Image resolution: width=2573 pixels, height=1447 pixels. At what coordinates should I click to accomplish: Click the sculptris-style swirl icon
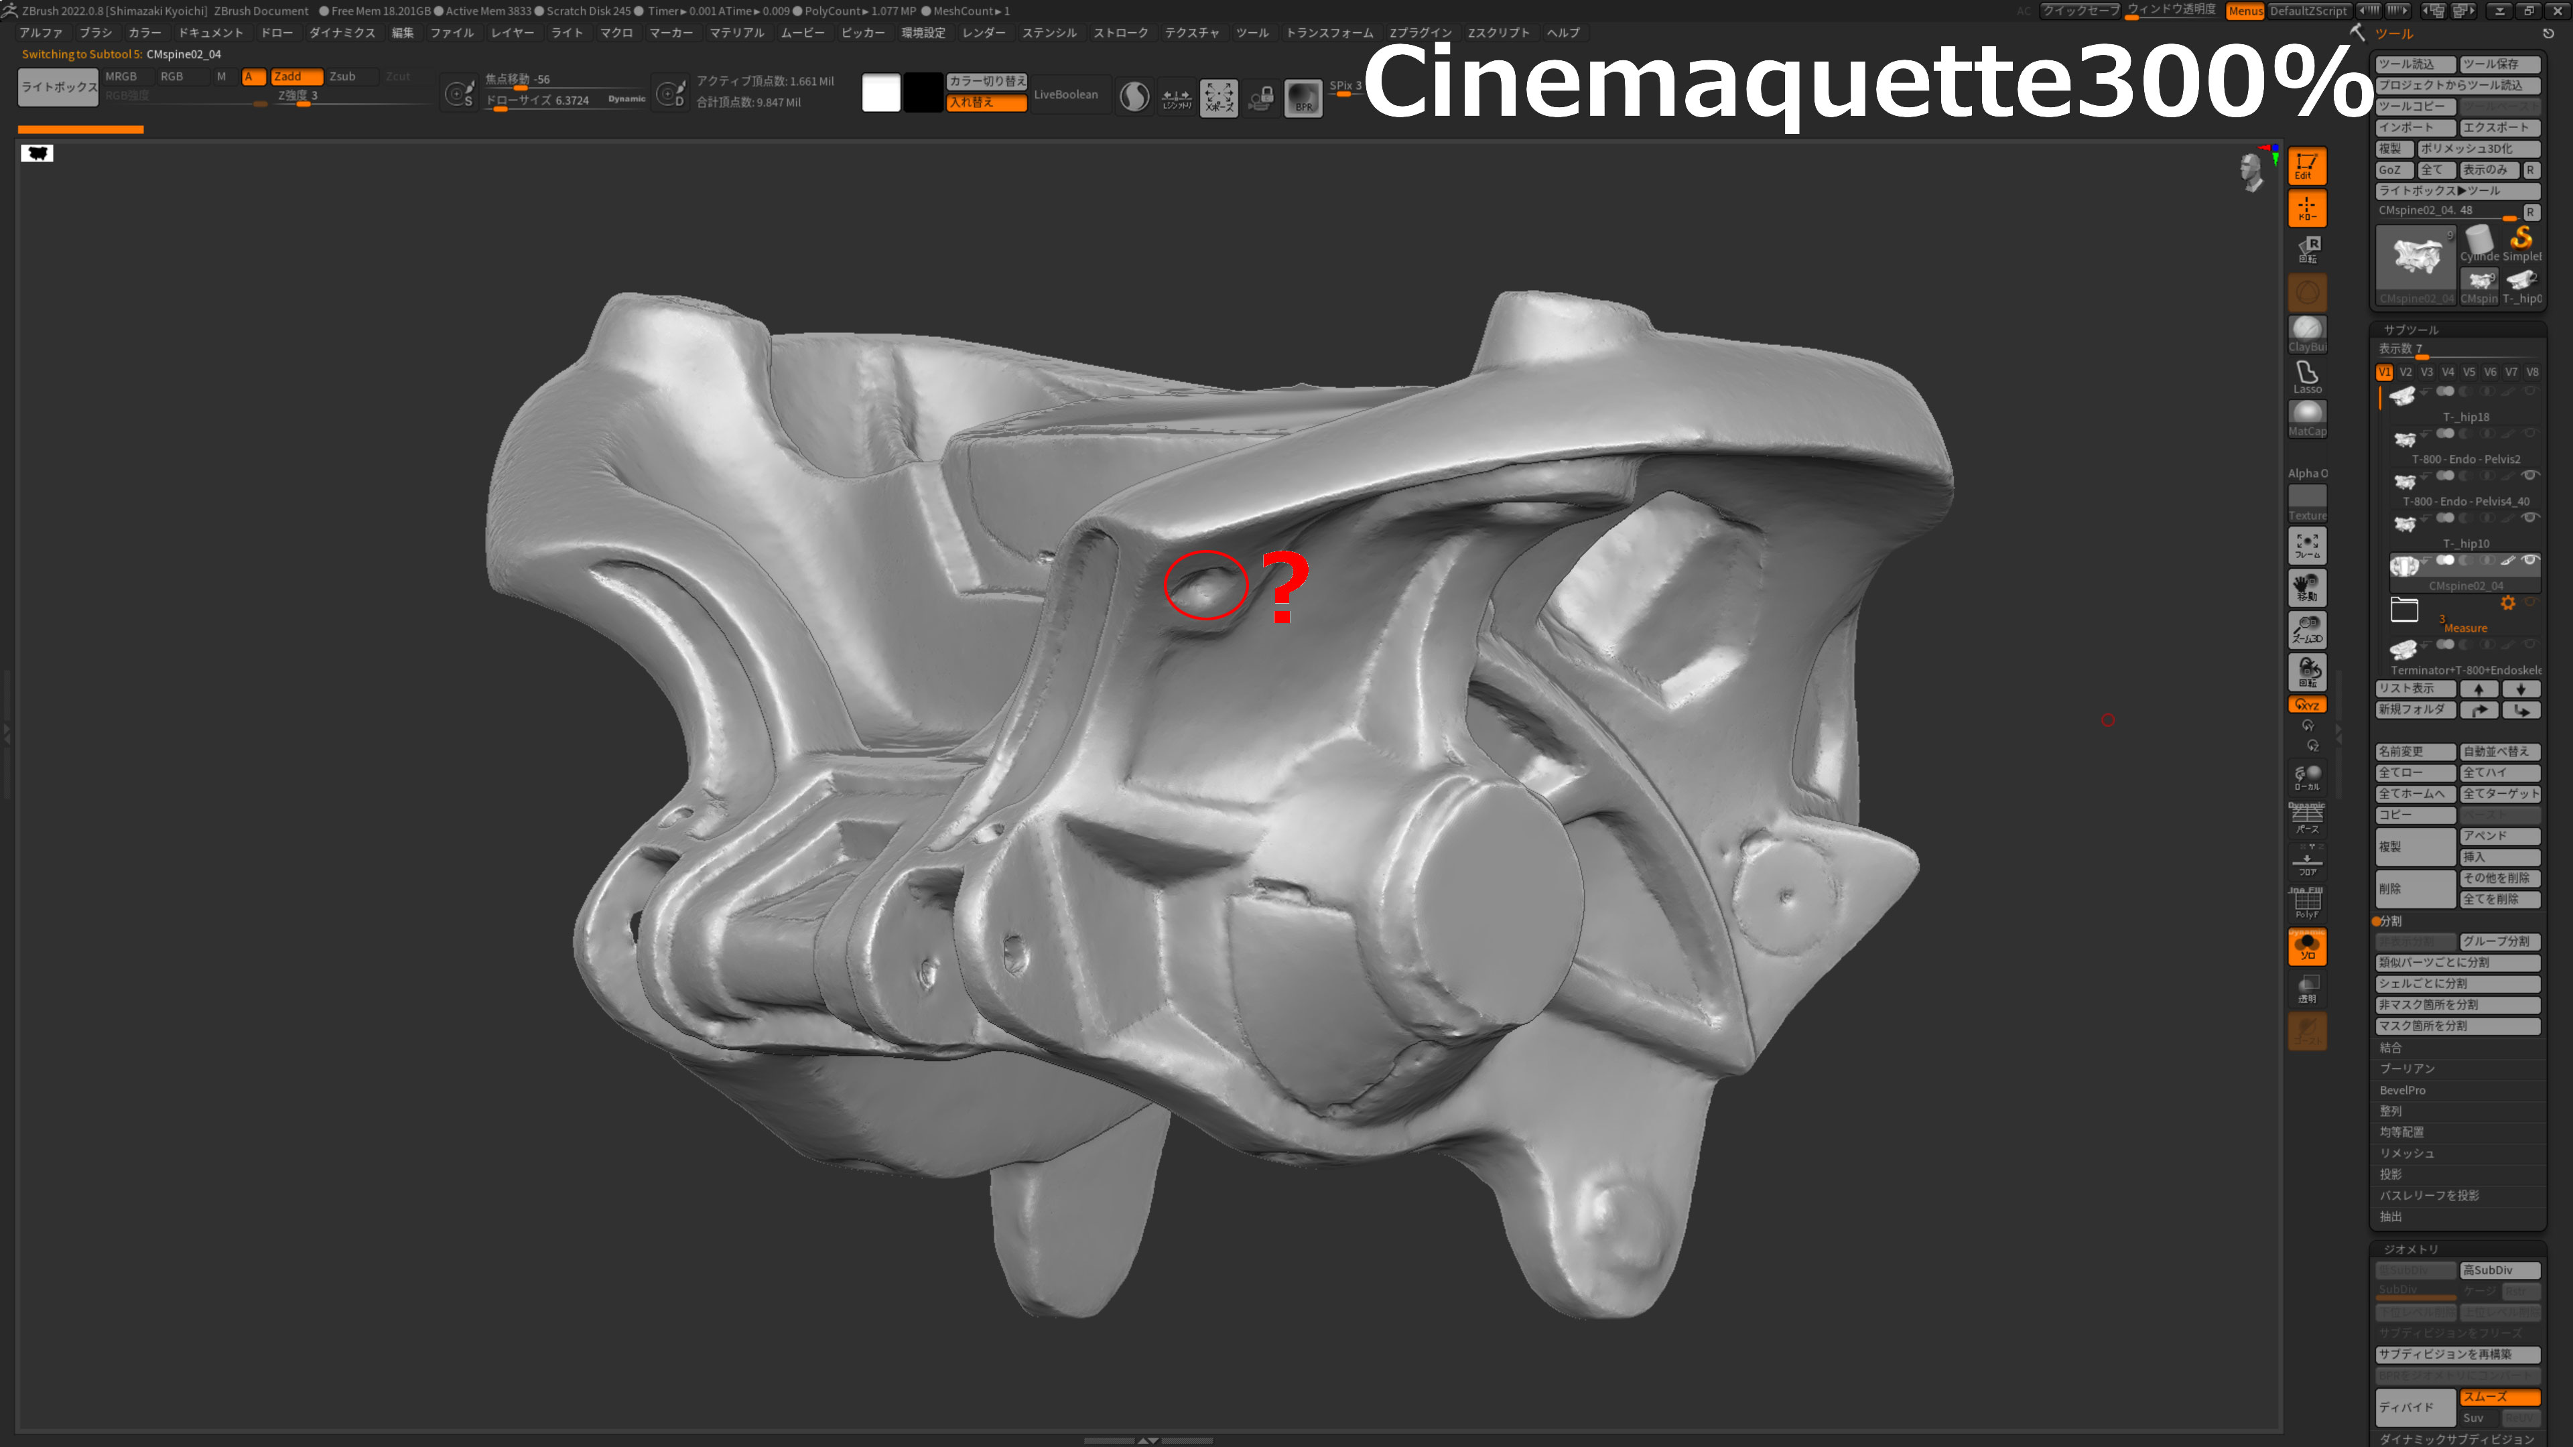pos(1134,97)
